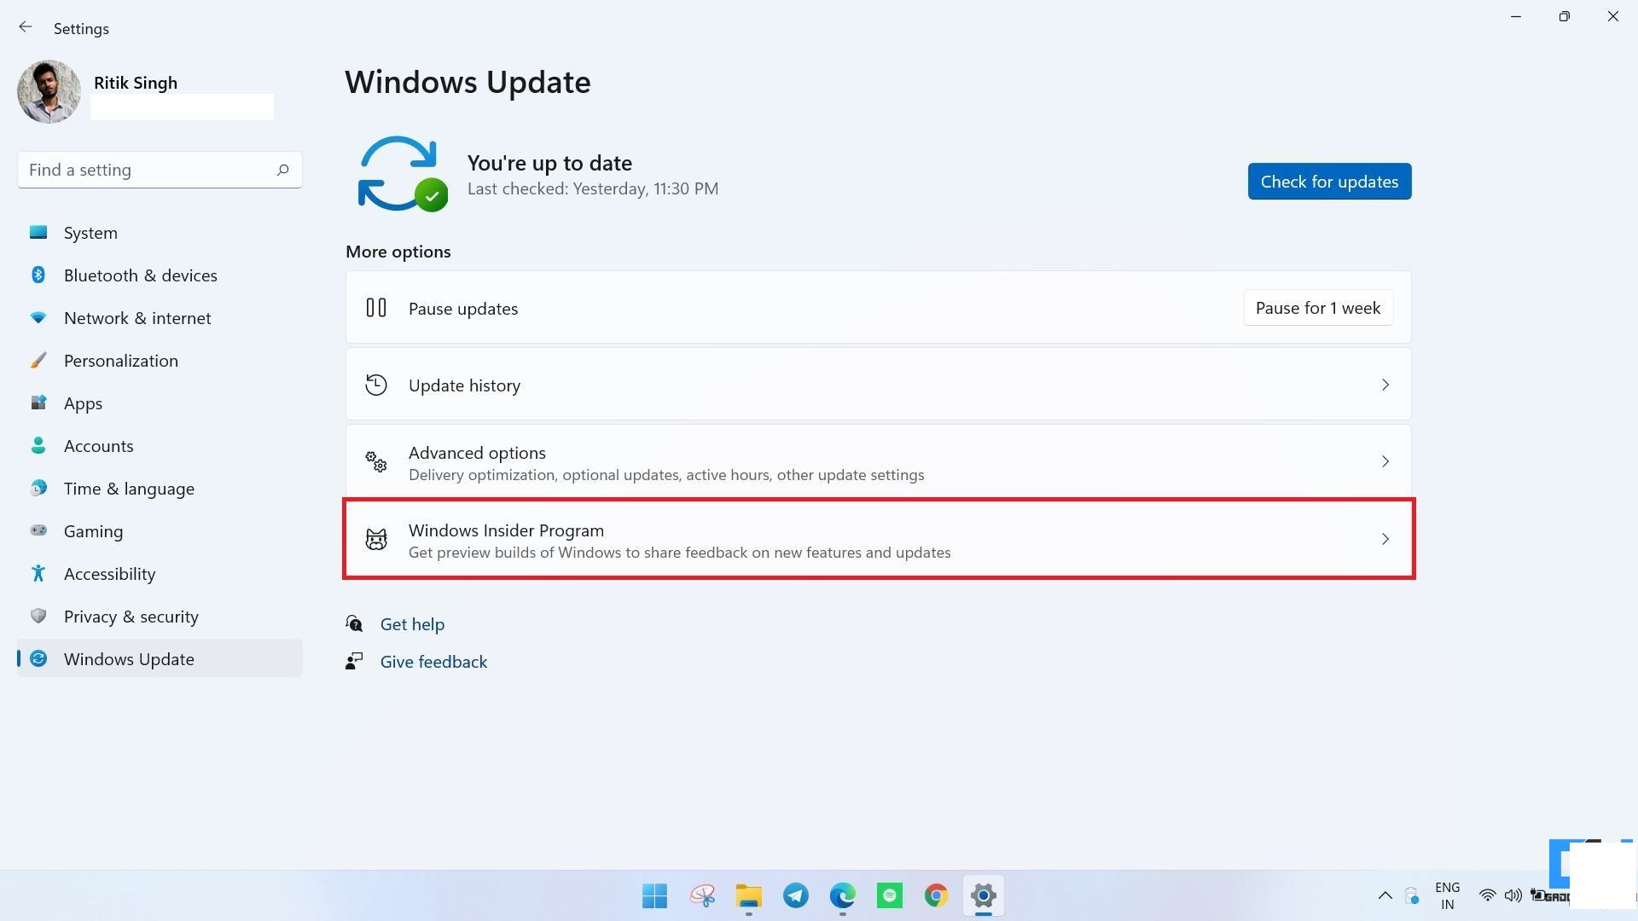The width and height of the screenshot is (1638, 921).
Task: Click the Windows Start button
Action: coord(654,896)
